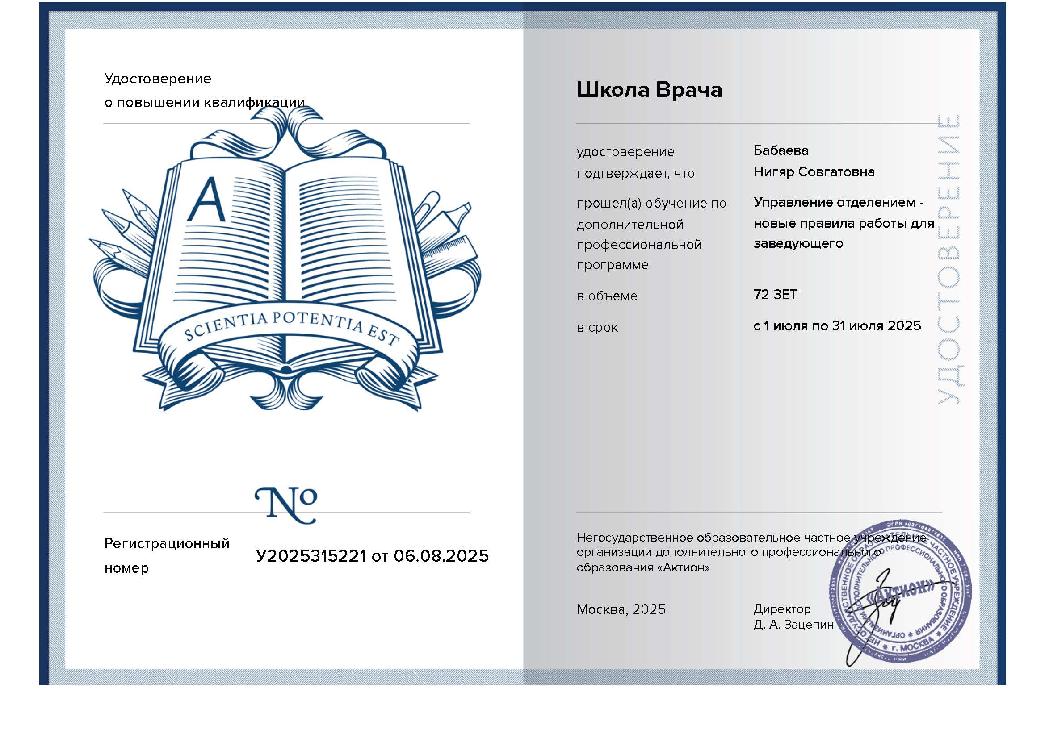The height and width of the screenshot is (738, 1045).
Task: Click registration number У2025315221
Action: (311, 556)
